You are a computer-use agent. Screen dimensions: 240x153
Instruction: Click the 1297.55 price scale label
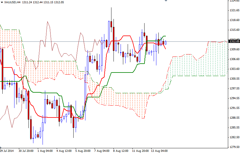[x=234, y=88]
